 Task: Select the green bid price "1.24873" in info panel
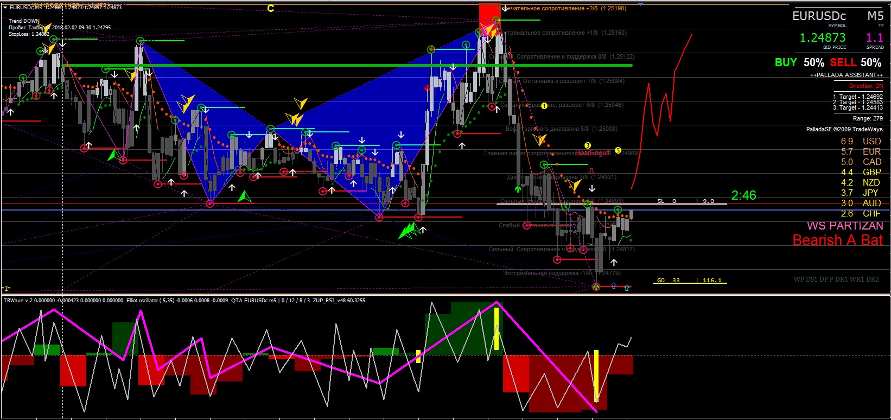pyautogui.click(x=823, y=38)
